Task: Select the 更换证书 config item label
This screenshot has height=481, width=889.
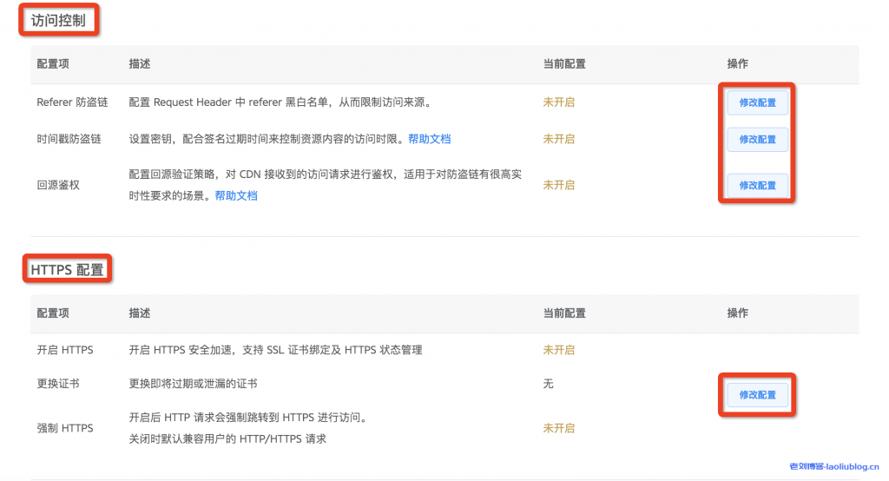Action: [58, 384]
